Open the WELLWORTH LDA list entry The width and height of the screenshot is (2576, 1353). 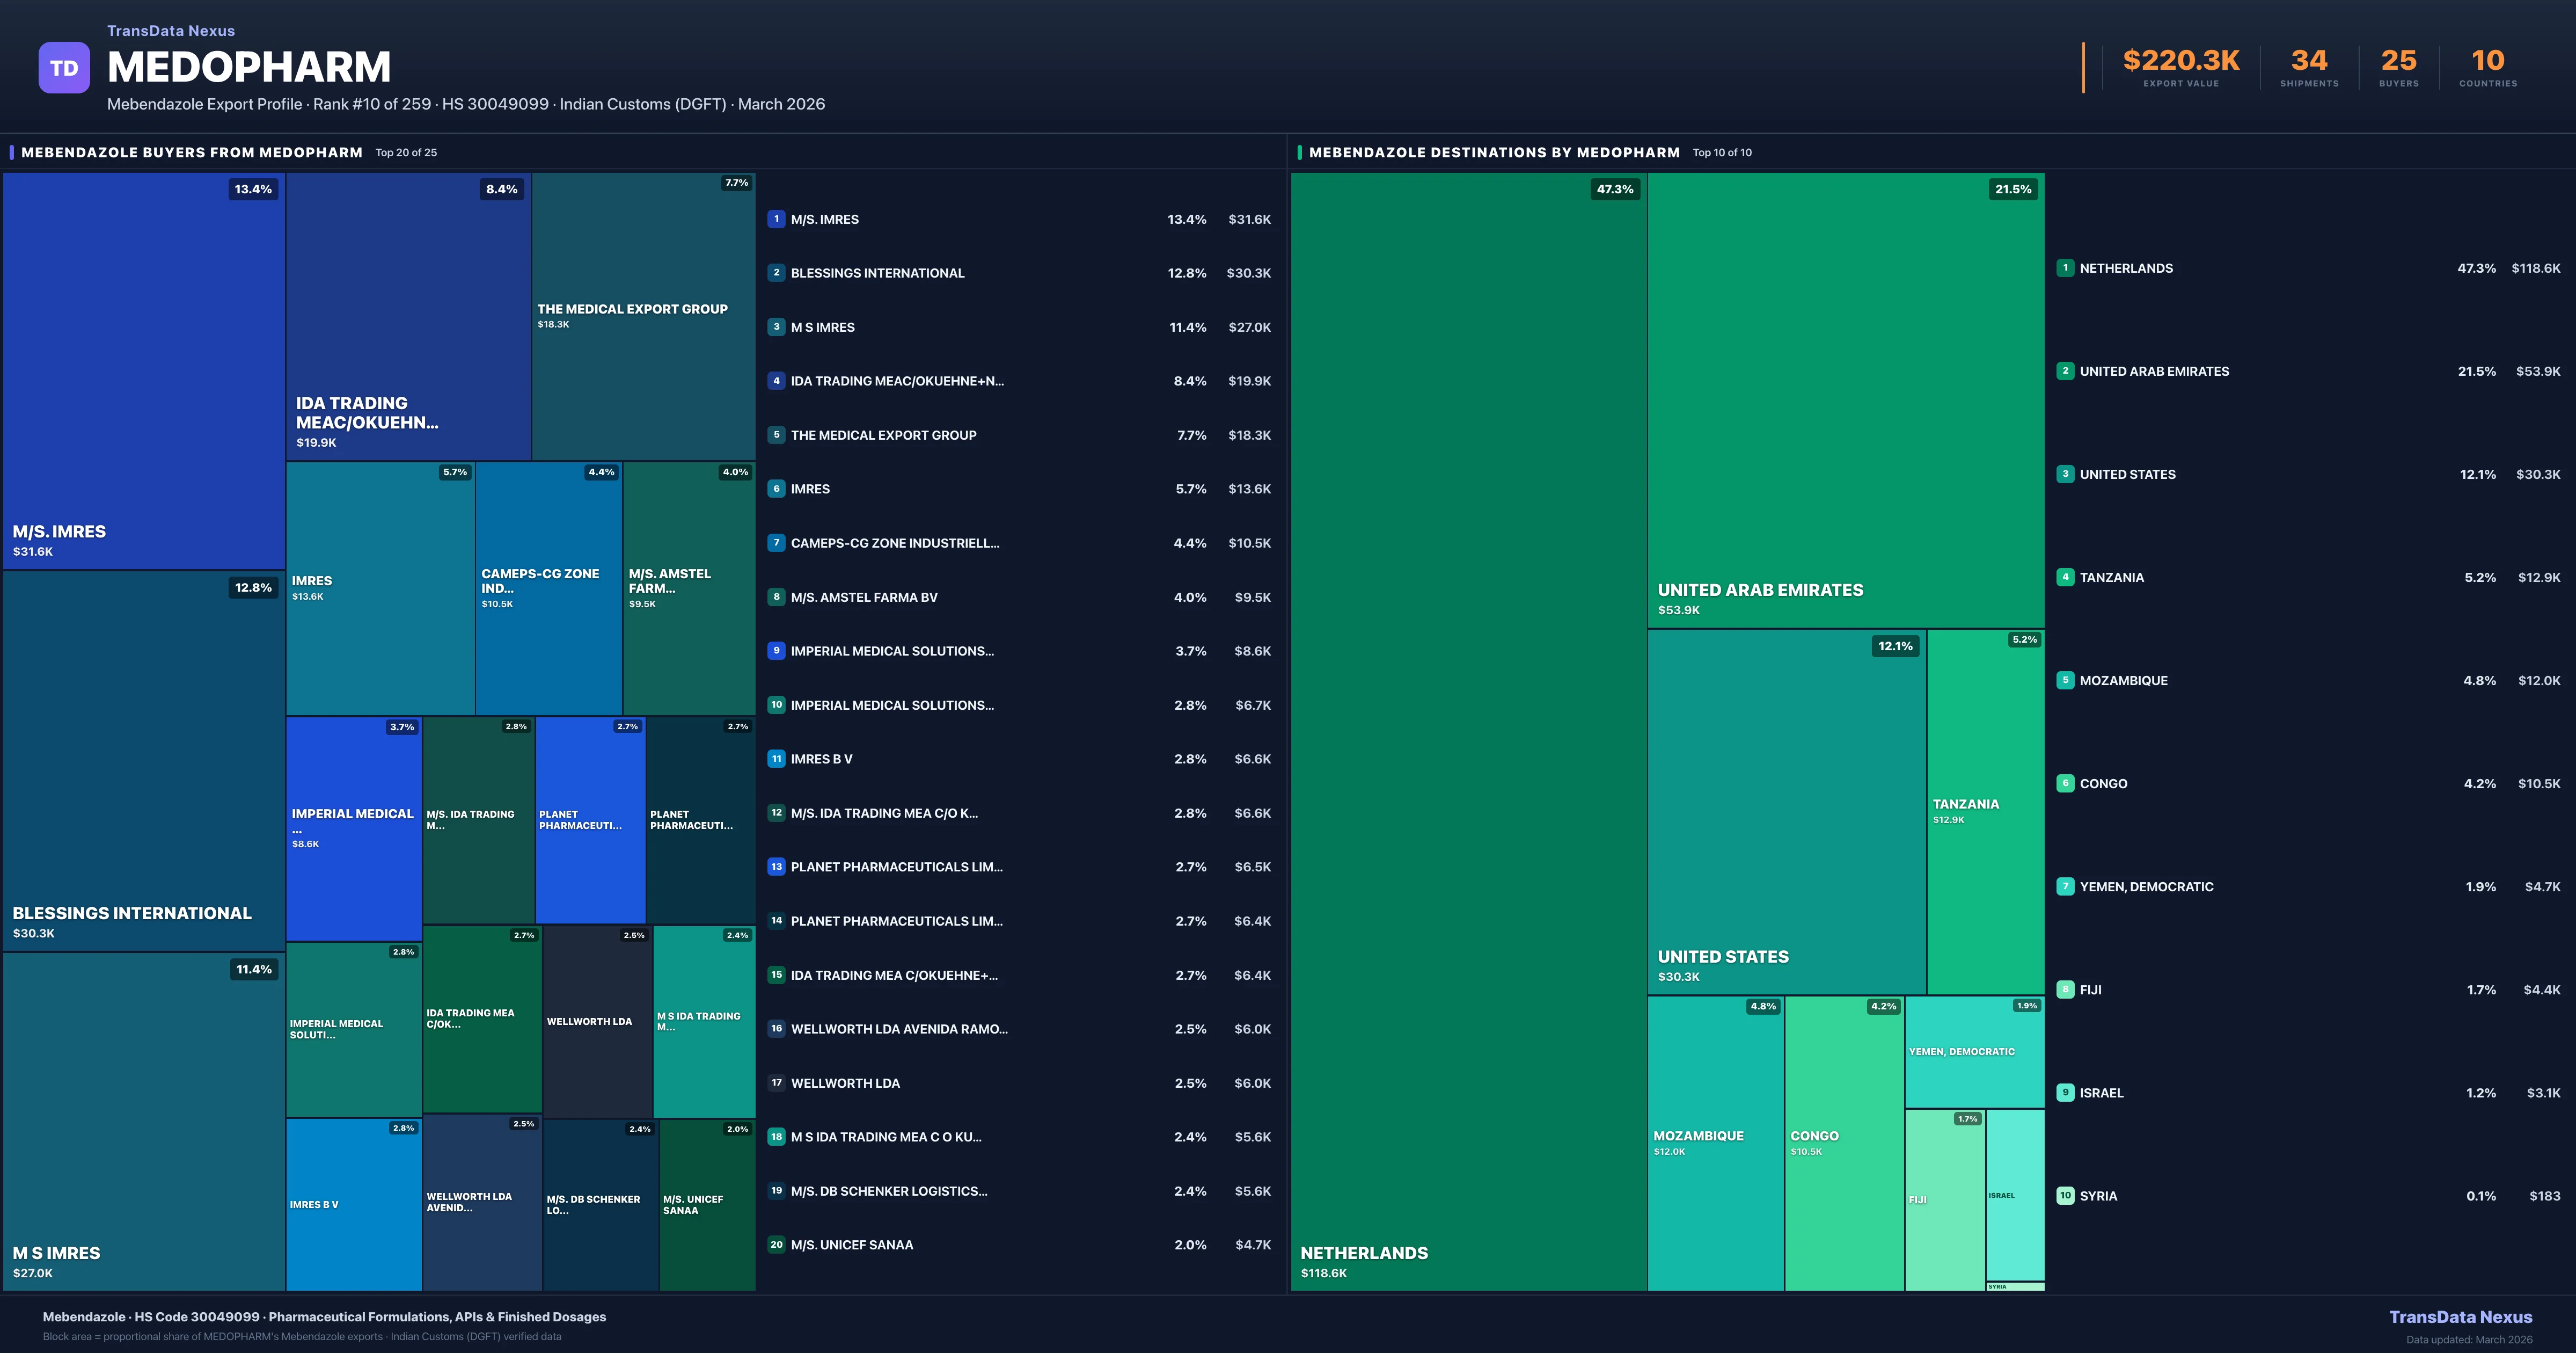point(845,1083)
